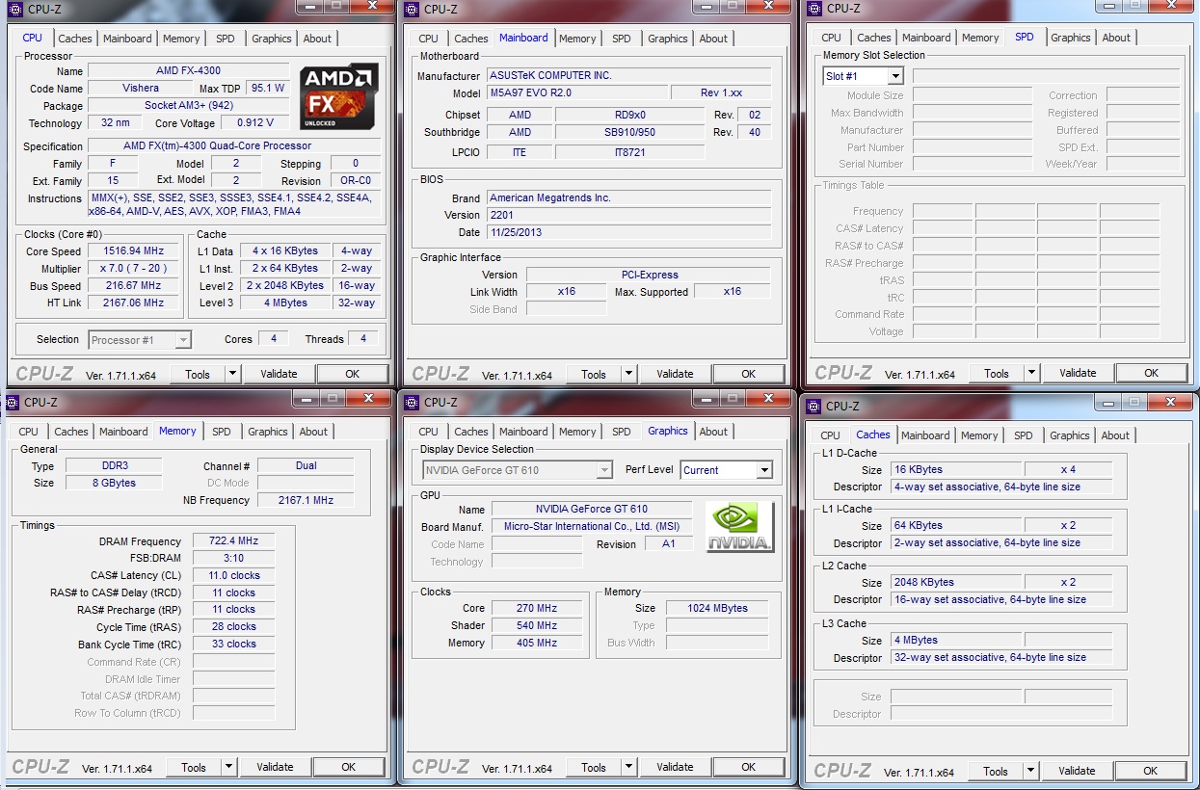The image size is (1200, 790).
Task: Click Validate in the CPU-tab window
Action: pyautogui.click(x=279, y=374)
